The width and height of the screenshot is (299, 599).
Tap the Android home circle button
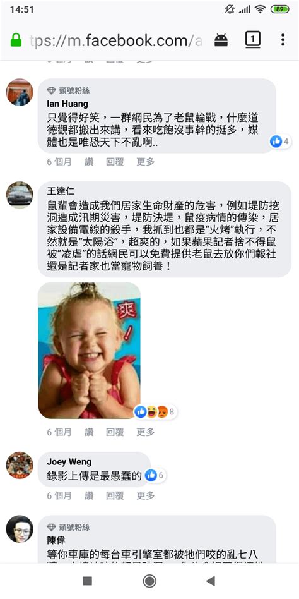[x=149, y=581]
